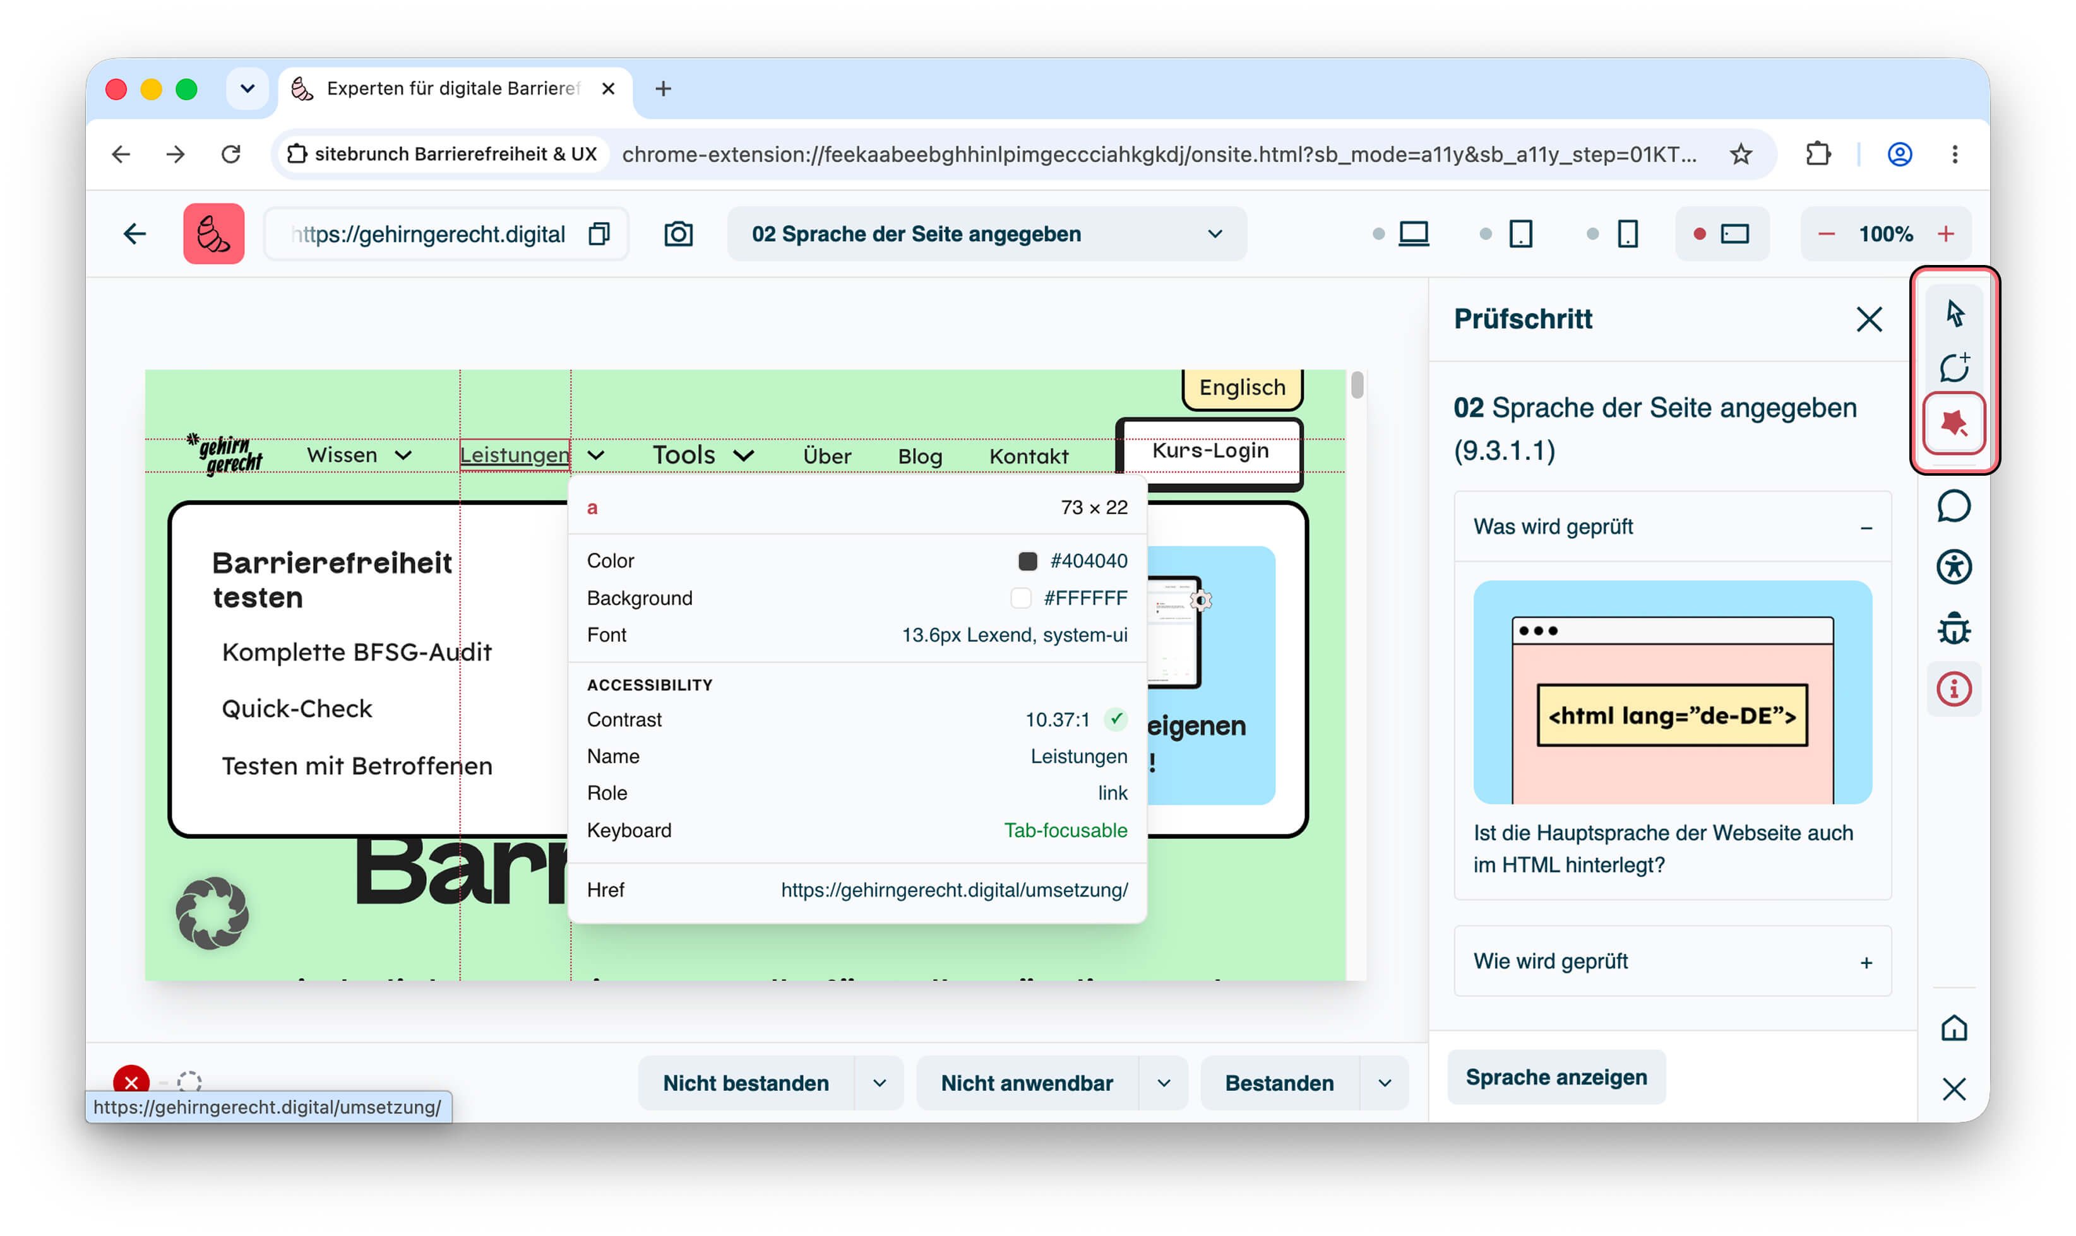
Task: Click the '#404040' color swatch
Action: 1028,560
